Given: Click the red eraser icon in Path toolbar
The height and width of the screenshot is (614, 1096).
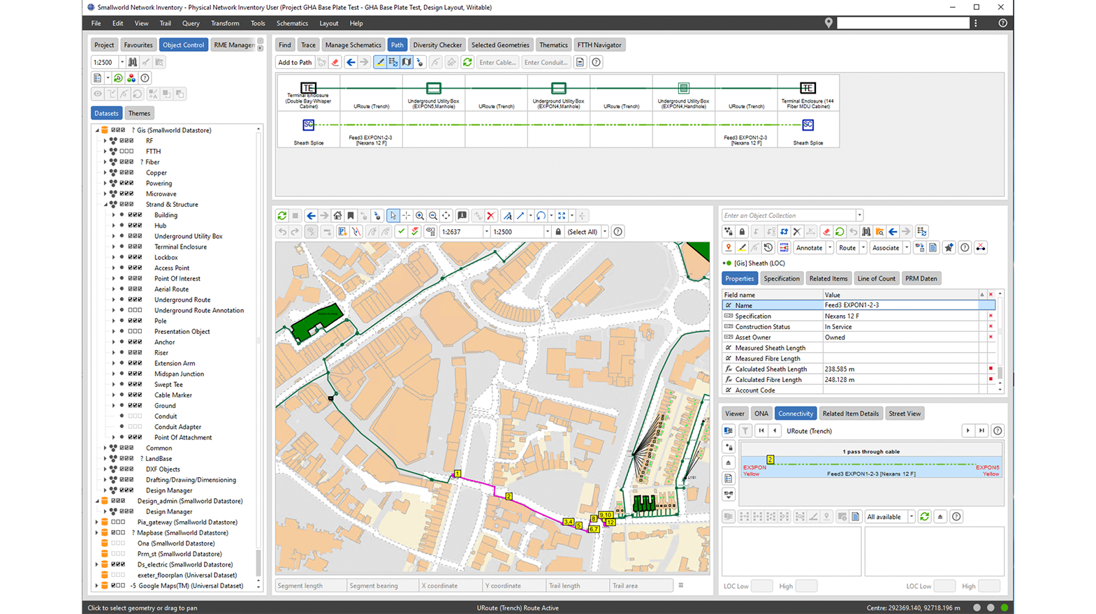Looking at the screenshot, I should [335, 62].
